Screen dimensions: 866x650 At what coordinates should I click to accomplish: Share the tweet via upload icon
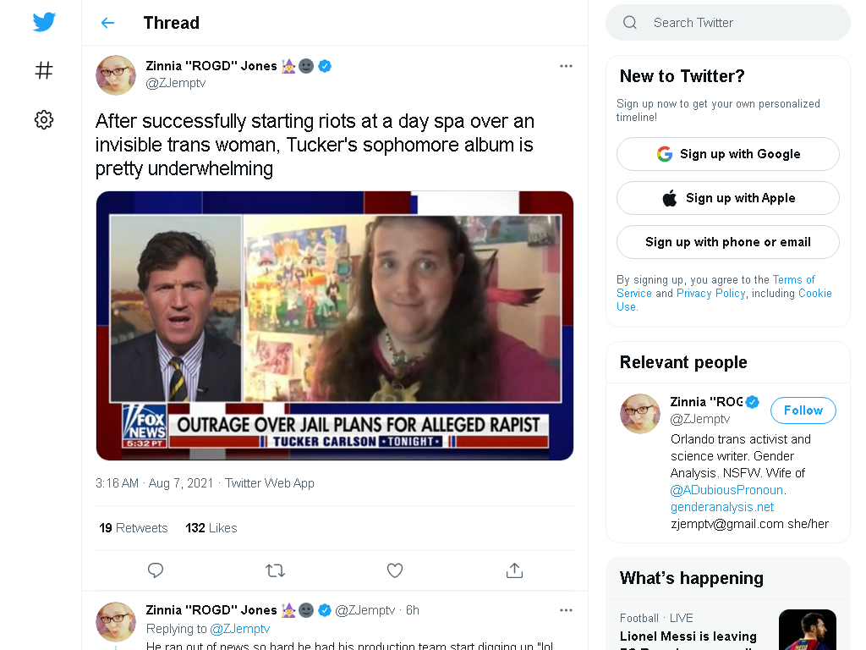(x=514, y=570)
